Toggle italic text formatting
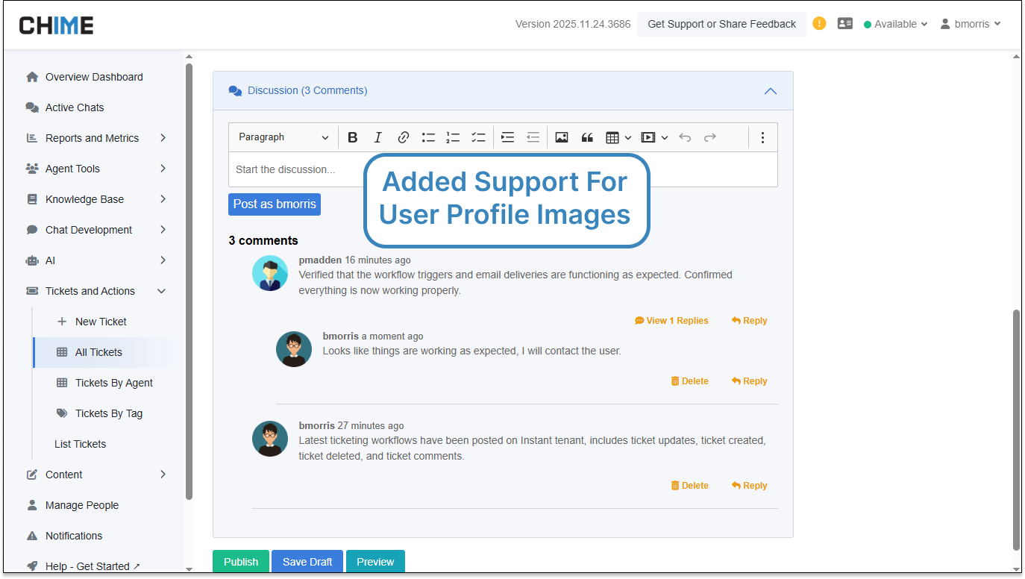Viewport: 1025px width, 579px height. pos(377,137)
